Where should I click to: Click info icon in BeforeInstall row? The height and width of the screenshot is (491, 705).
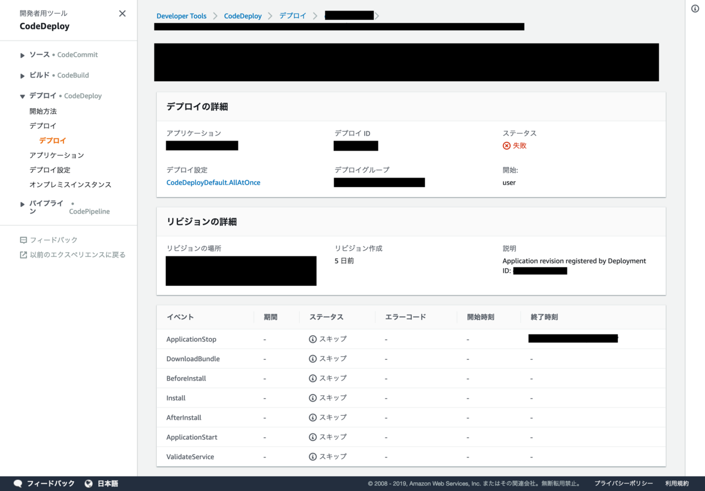click(313, 378)
